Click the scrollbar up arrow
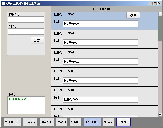 click(160, 14)
